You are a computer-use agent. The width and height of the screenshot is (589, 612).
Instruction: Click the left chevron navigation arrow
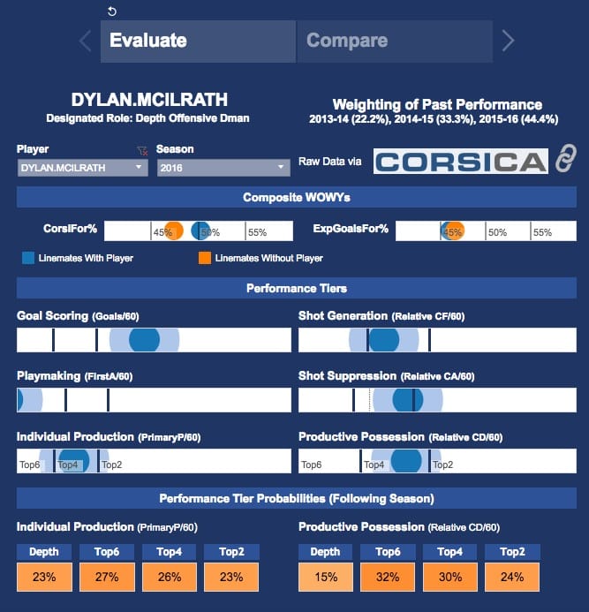point(86,41)
